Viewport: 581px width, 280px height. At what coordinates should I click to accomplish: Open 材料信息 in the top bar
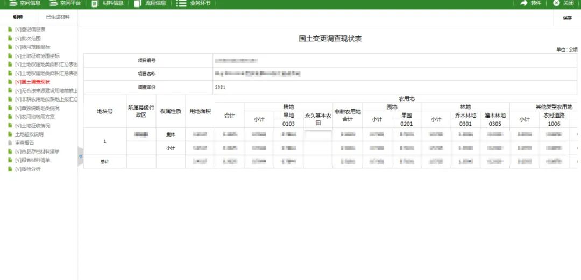pyautogui.click(x=108, y=3)
